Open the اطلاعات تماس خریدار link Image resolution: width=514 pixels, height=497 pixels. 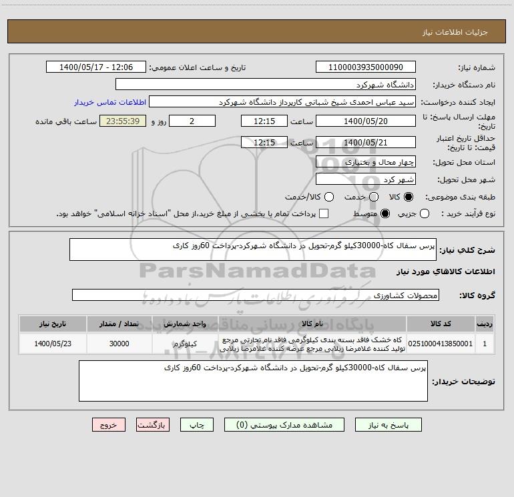point(110,102)
